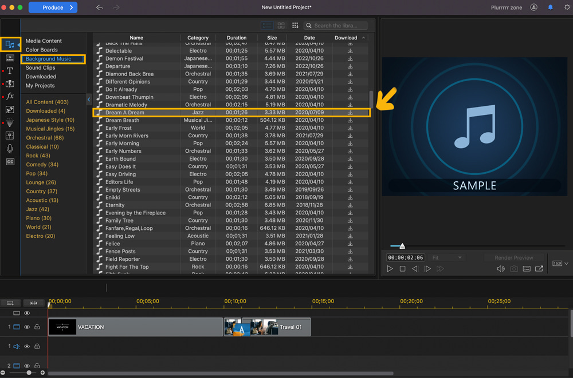Hide video track 1 with its eye toggle
This screenshot has width=573, height=378.
[26, 327]
